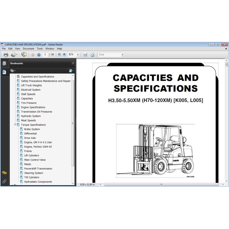Open Engine Specifications bookmark
229x229 pixels.
33,107
